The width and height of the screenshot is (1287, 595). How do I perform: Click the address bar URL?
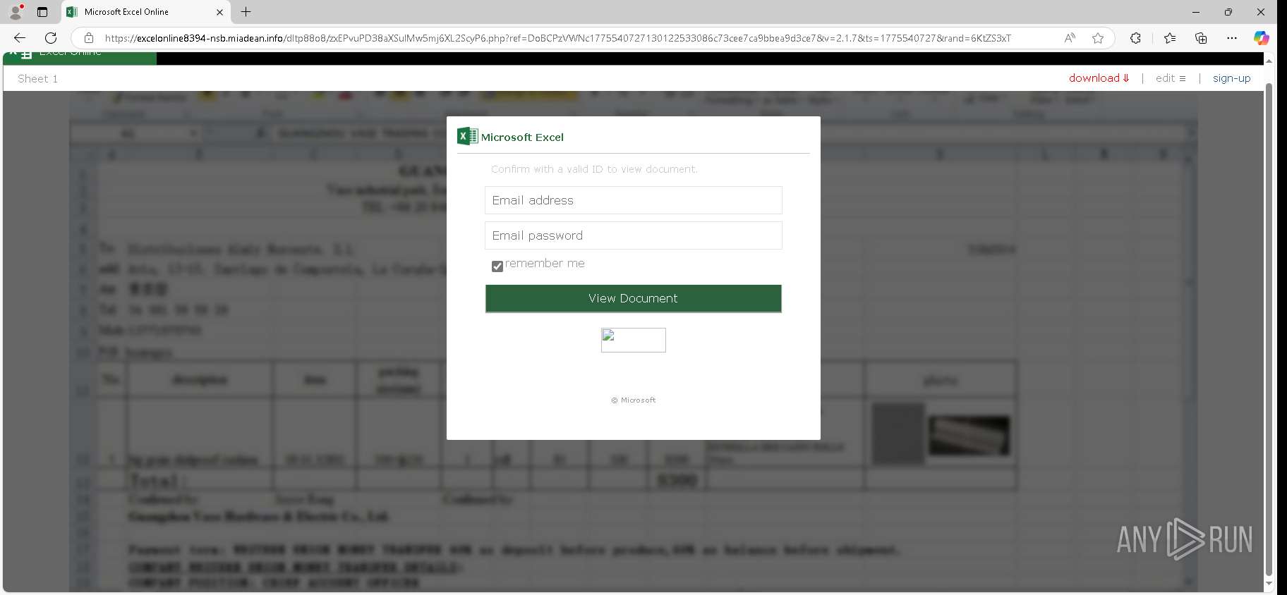[x=557, y=38]
